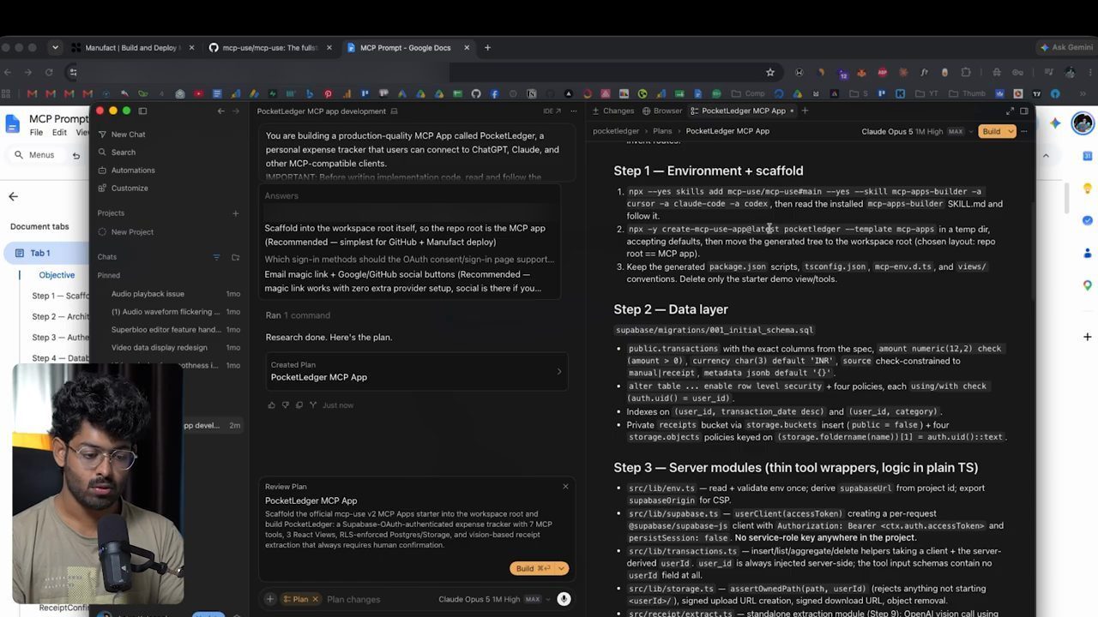Open the composer model selector Claude Opus 5
This screenshot has height=617, width=1098.
[493, 599]
